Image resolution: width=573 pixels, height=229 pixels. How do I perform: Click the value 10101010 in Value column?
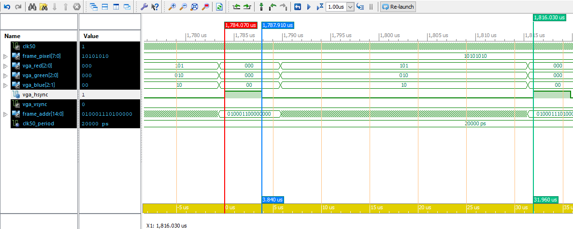pyautogui.click(x=95, y=56)
